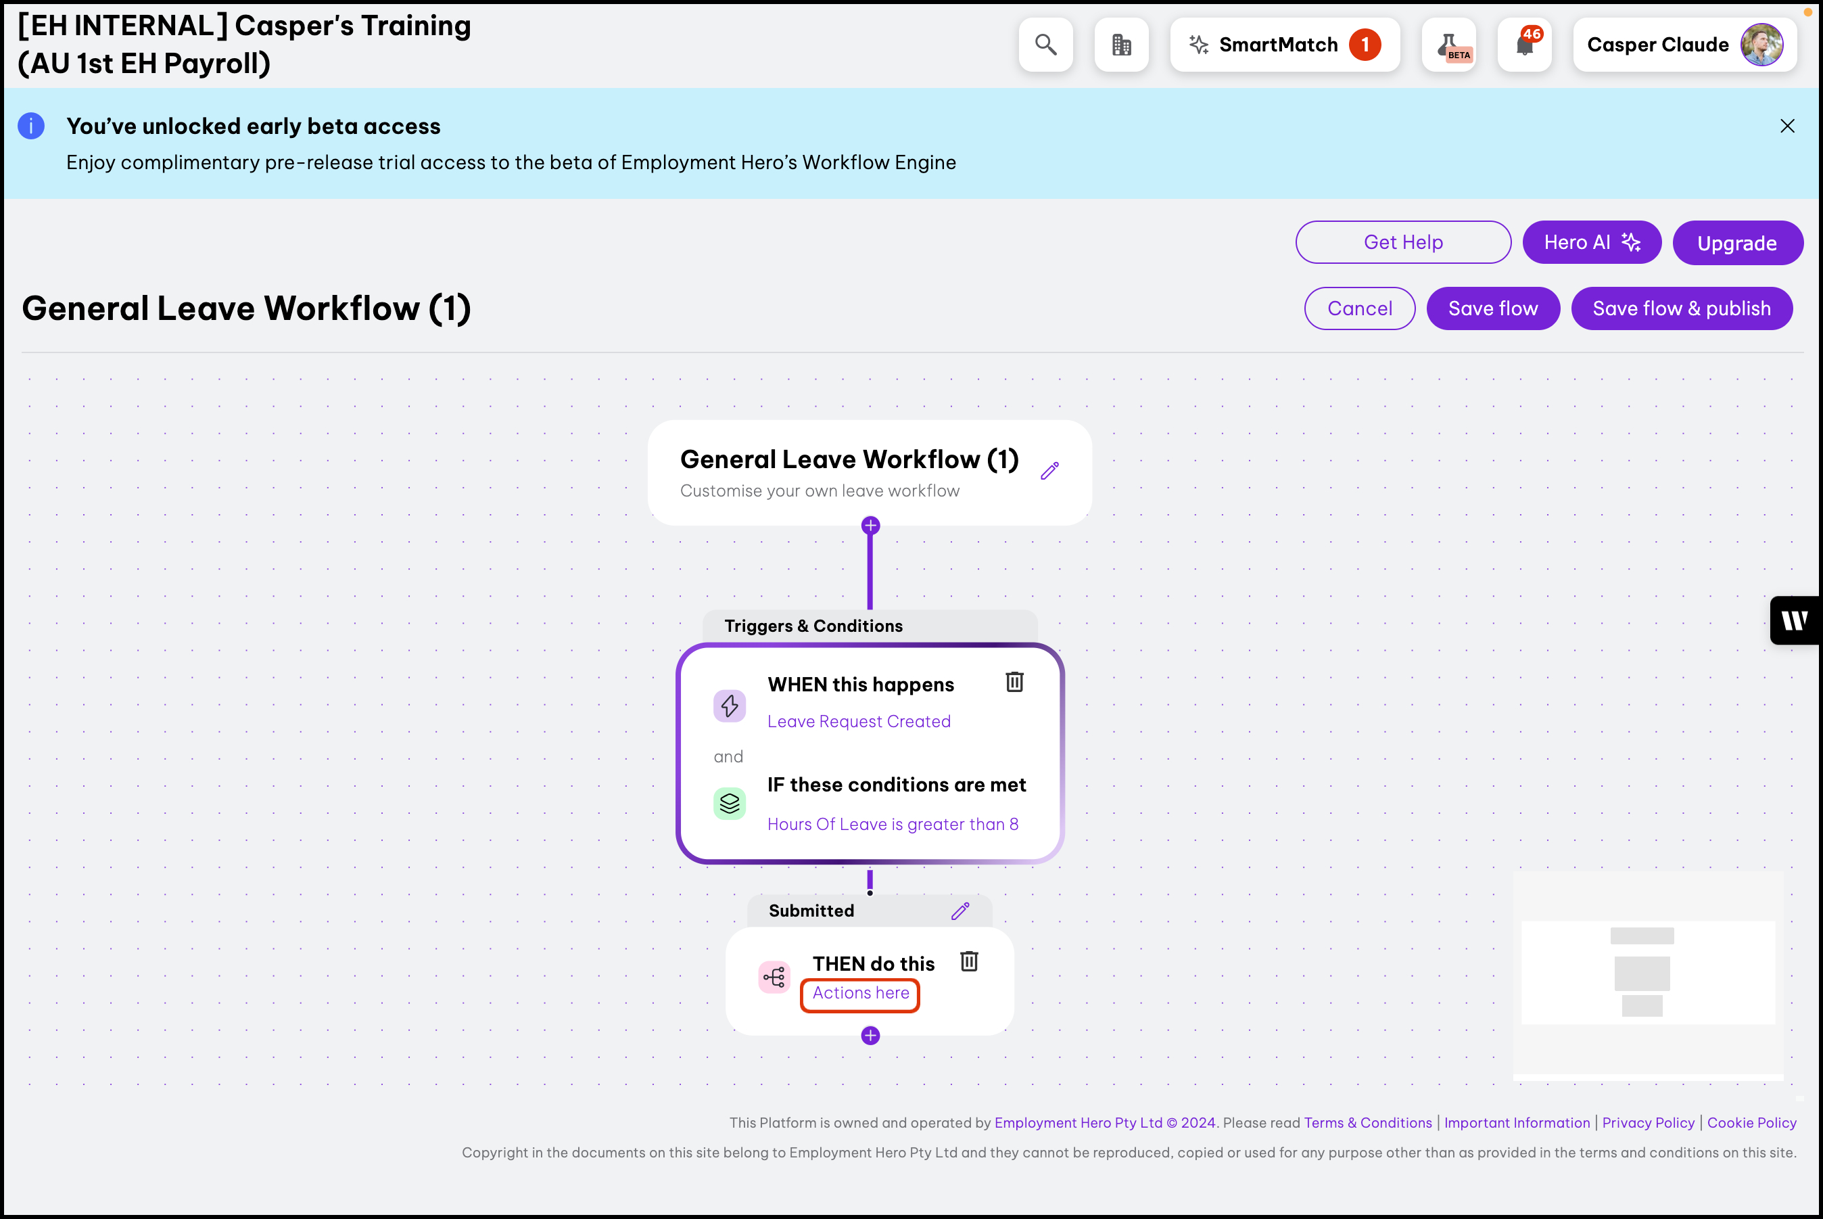The image size is (1823, 1219).
Task: Open the beta lab flask icon
Action: tap(1448, 45)
